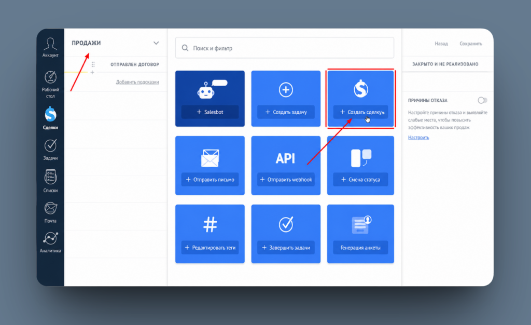Select the Закрыто и не реализовано stage header
The image size is (531, 325).
445,64
